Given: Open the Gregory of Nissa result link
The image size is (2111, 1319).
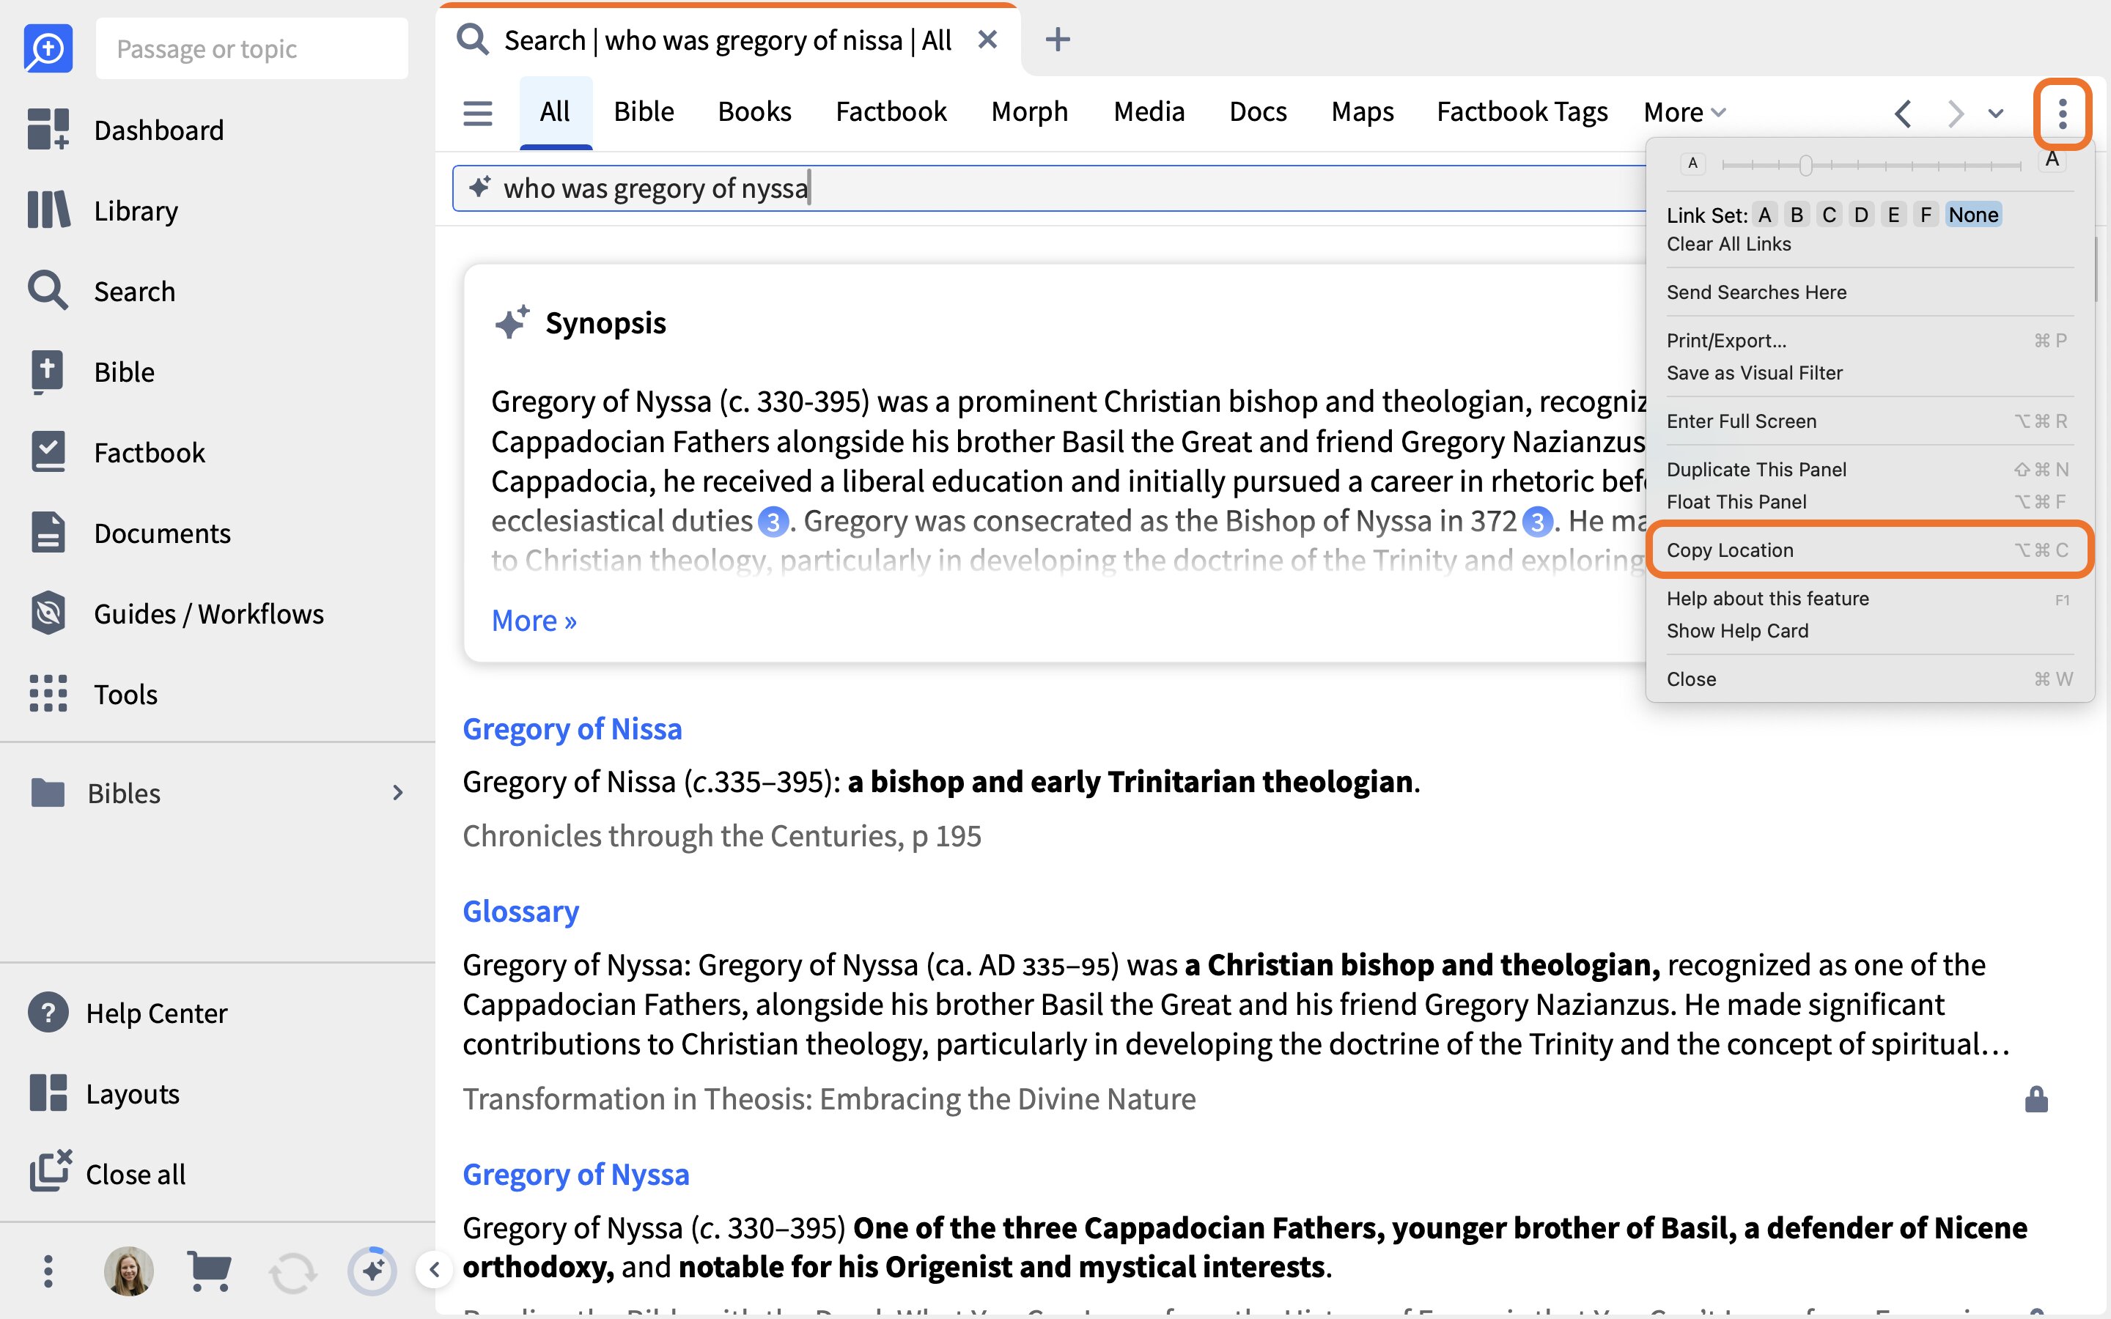Looking at the screenshot, I should tap(572, 728).
